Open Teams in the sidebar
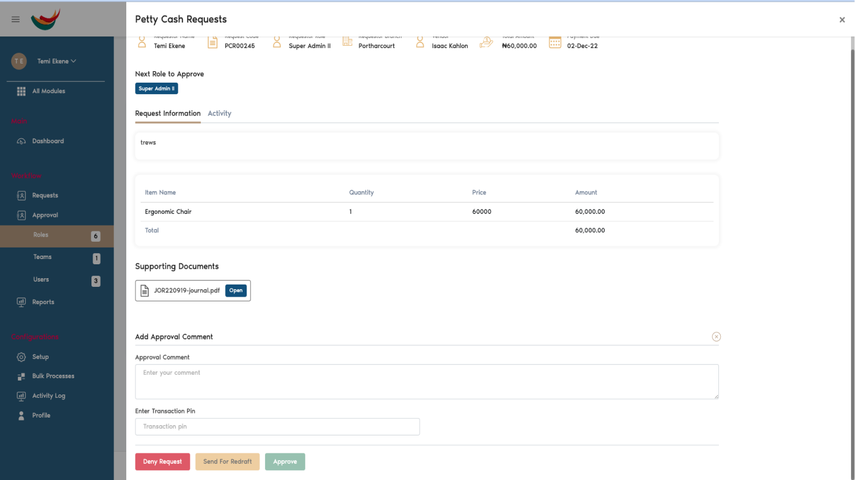Viewport: 855px width, 480px height. pos(42,257)
